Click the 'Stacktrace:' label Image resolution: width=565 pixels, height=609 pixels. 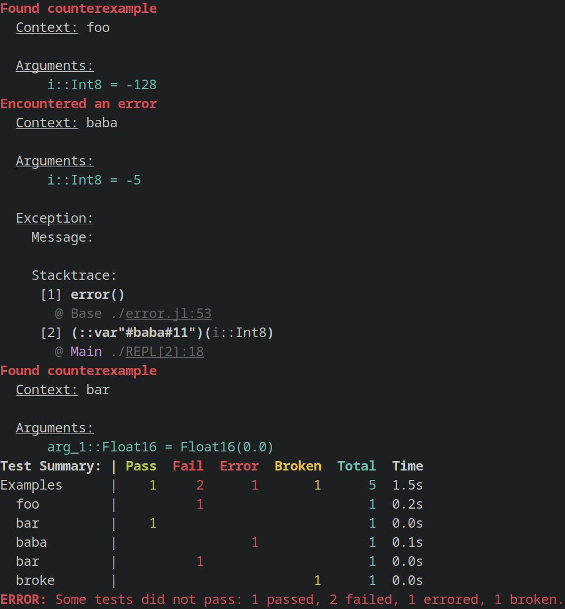[74, 275]
